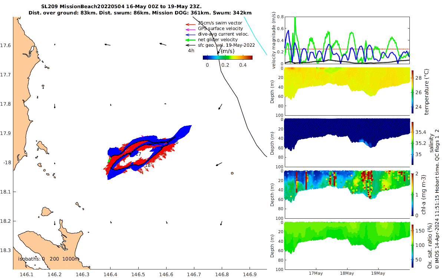This screenshot has width=445, height=278.
Task: Click the '17' day marker on glider track
Action: click(138, 154)
